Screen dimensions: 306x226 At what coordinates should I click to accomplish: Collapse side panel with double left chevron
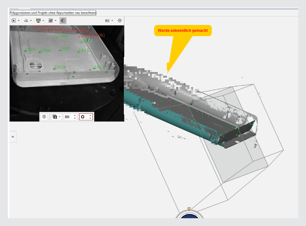pos(13,137)
